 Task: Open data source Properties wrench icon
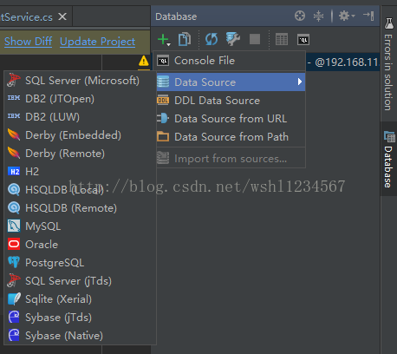click(x=233, y=39)
